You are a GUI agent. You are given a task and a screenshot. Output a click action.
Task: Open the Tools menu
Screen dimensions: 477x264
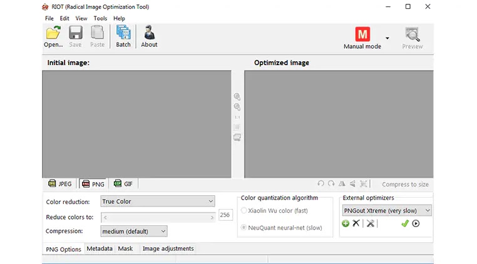pos(100,18)
